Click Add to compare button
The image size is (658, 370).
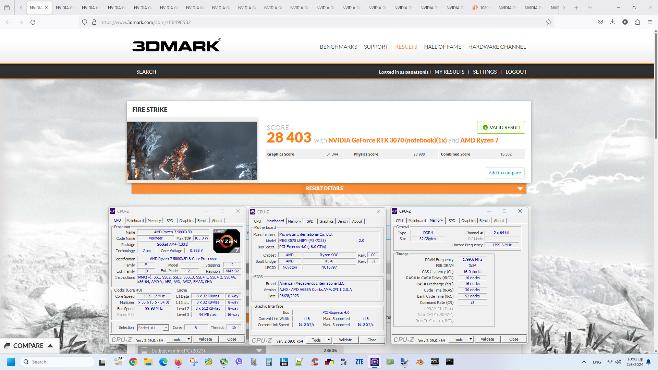504,173
